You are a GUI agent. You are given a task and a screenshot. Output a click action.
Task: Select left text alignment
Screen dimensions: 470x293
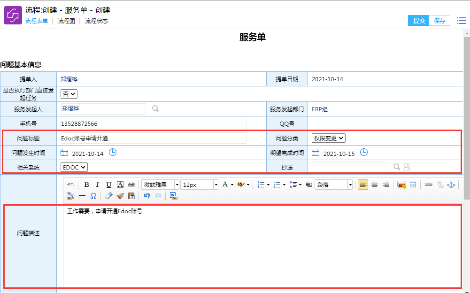(363, 185)
